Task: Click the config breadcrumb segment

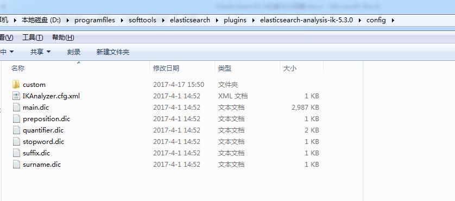Action: 376,20
